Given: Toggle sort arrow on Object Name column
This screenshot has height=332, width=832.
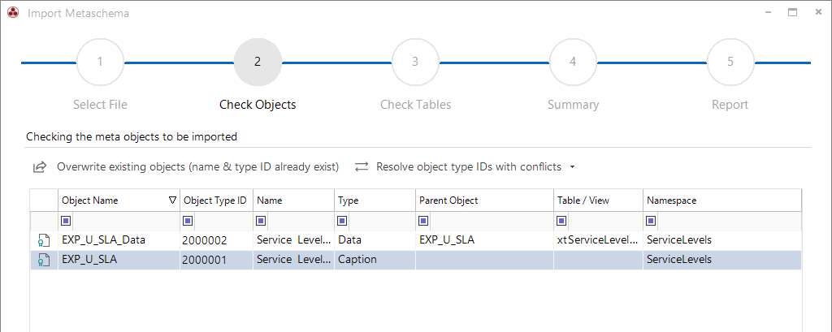Looking at the screenshot, I should point(172,200).
